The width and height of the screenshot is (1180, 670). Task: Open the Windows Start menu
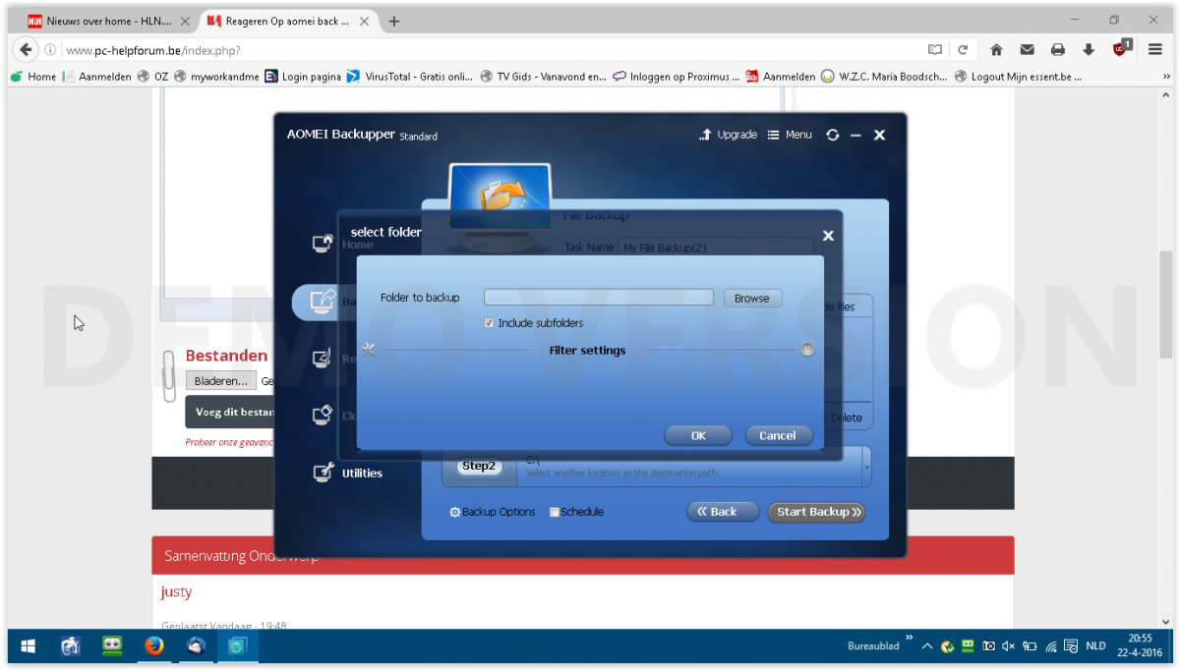(28, 646)
